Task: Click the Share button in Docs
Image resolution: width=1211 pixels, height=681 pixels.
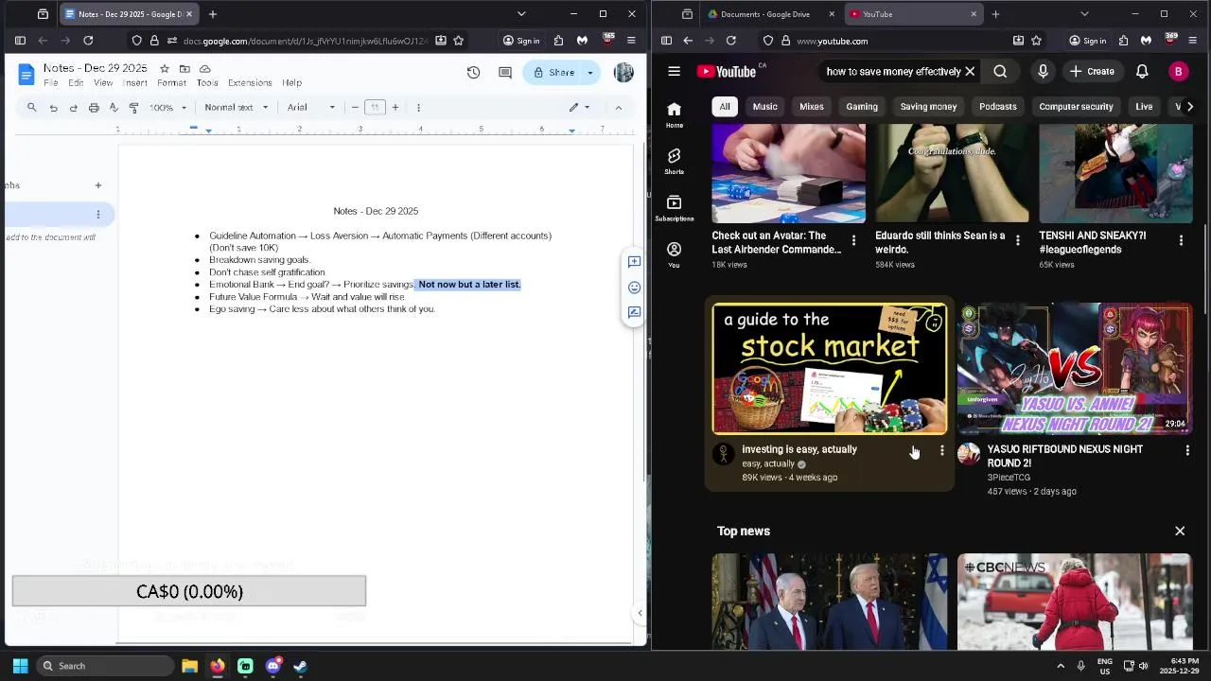Action: click(x=554, y=73)
